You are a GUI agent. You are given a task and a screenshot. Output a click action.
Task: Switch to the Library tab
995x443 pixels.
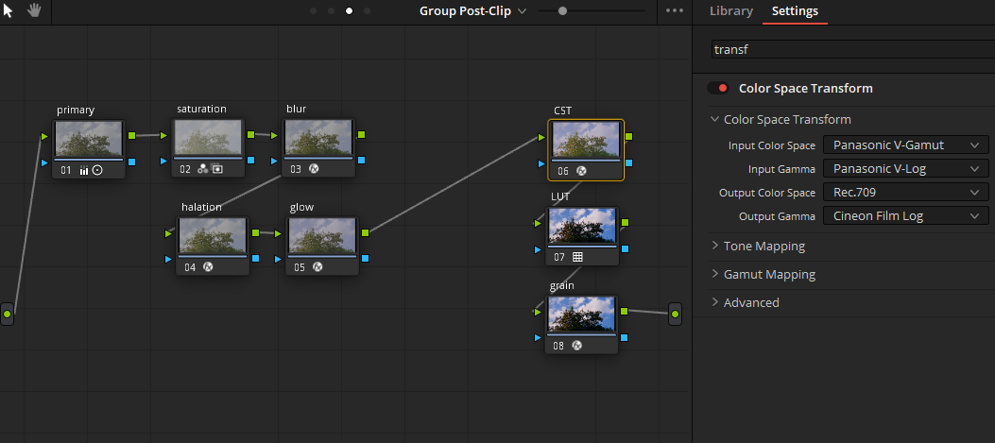(731, 10)
